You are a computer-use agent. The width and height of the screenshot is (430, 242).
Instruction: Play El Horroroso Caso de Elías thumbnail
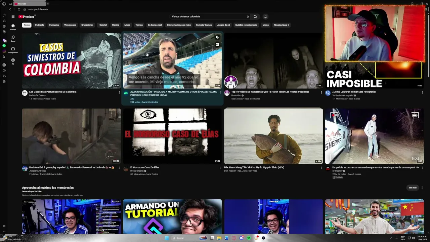[172, 136]
